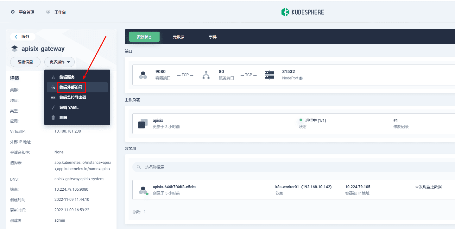Screen dimensions: 455x229
Task: Click the NodePort info hint icon
Action: 301,78
